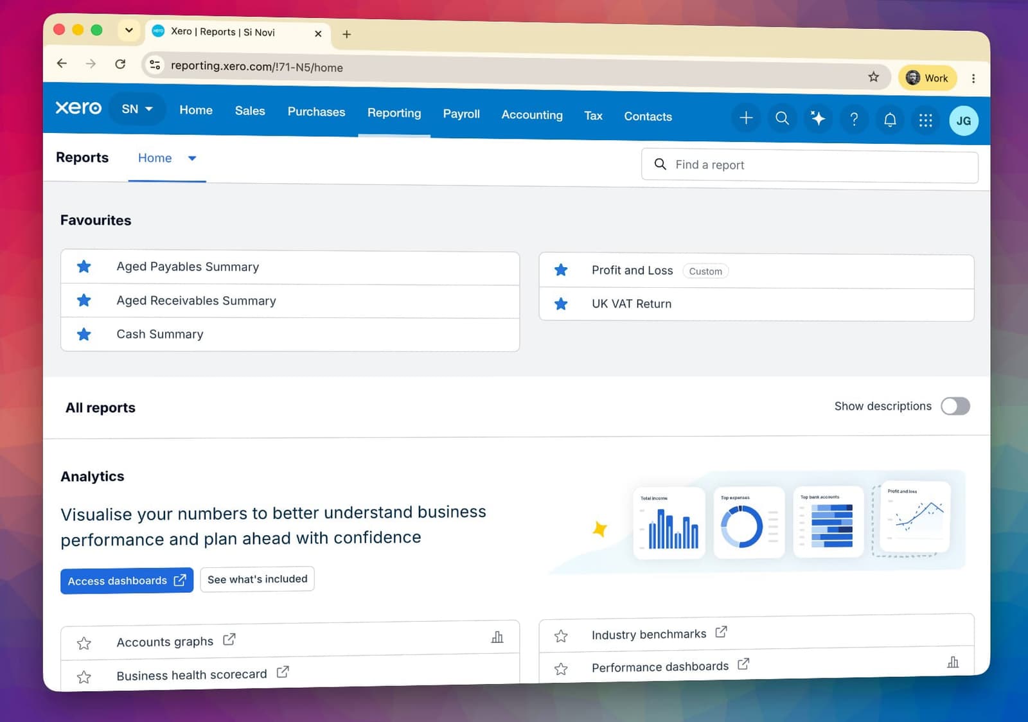The height and width of the screenshot is (722, 1028).
Task: Click the Access dashboards button
Action: pos(127,581)
